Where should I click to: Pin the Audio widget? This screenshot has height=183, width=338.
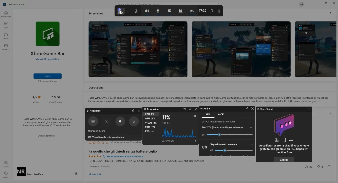[x=247, y=109]
